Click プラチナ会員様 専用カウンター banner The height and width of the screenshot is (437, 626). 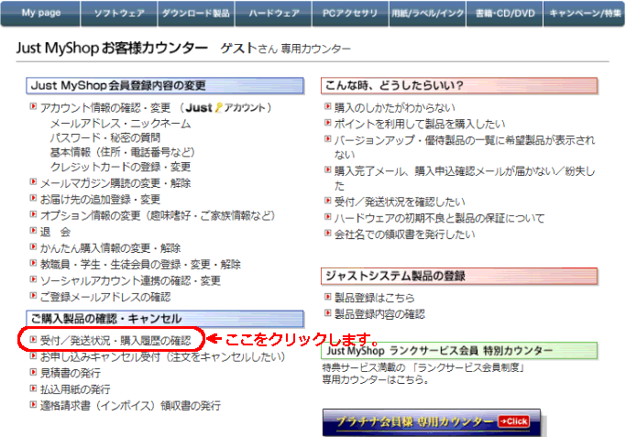432,421
